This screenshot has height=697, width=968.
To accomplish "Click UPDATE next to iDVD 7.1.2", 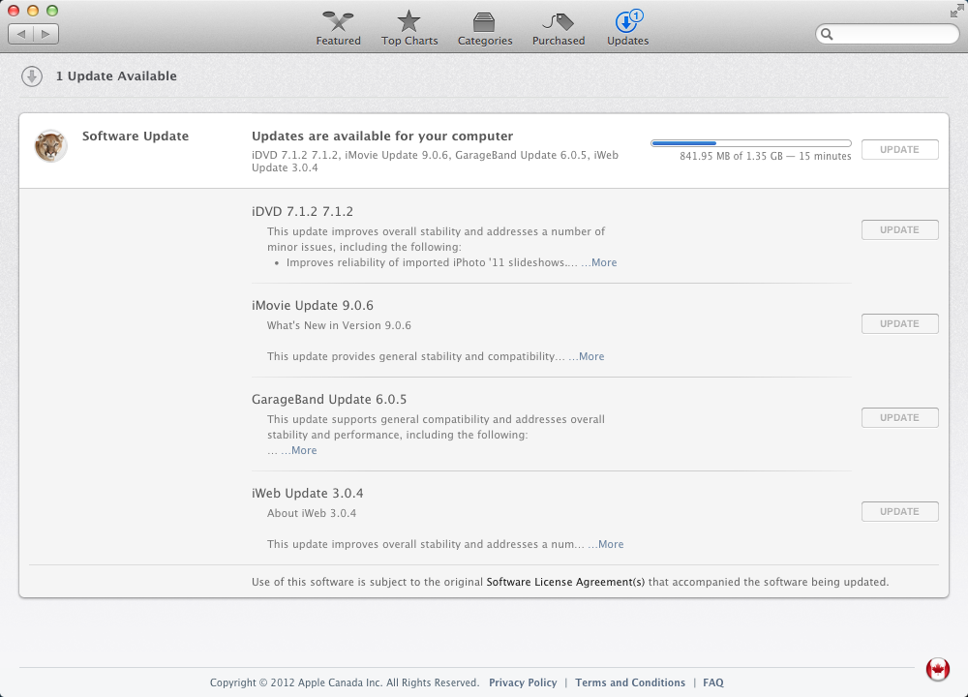I will point(899,229).
